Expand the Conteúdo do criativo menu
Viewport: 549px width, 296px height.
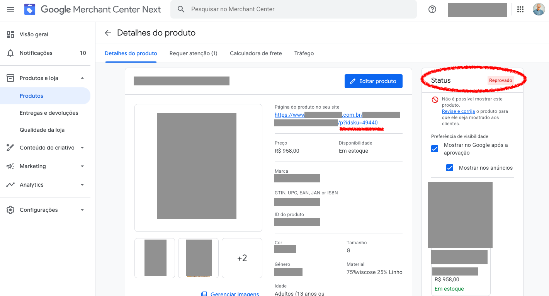pyautogui.click(x=82, y=148)
